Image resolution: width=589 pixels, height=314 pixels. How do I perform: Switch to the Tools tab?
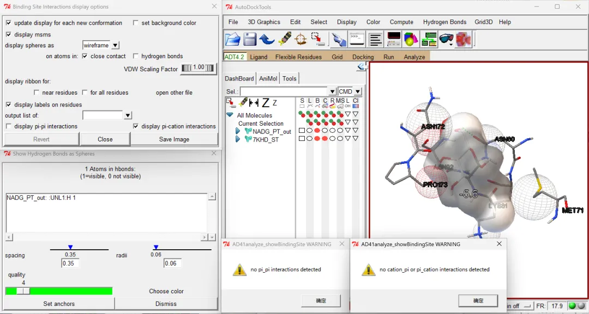click(x=290, y=79)
